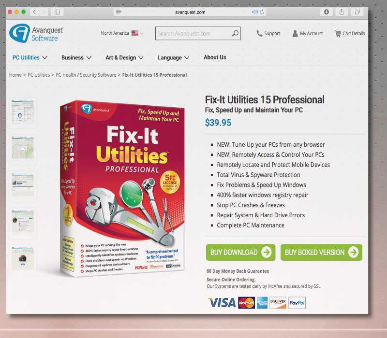Open the About Us page

coord(215,57)
